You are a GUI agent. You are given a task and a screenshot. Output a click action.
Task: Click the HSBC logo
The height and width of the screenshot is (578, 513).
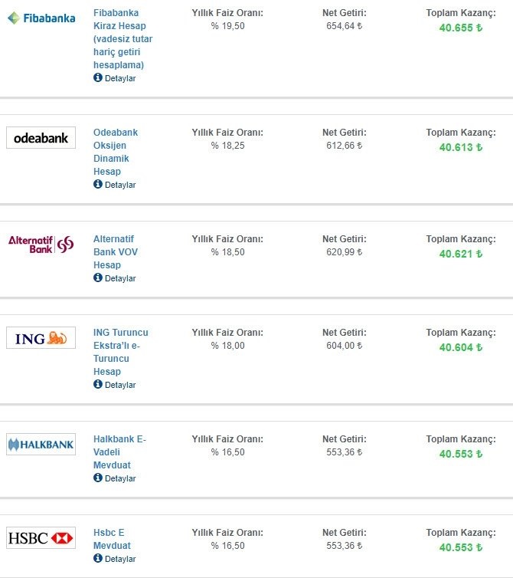(41, 538)
